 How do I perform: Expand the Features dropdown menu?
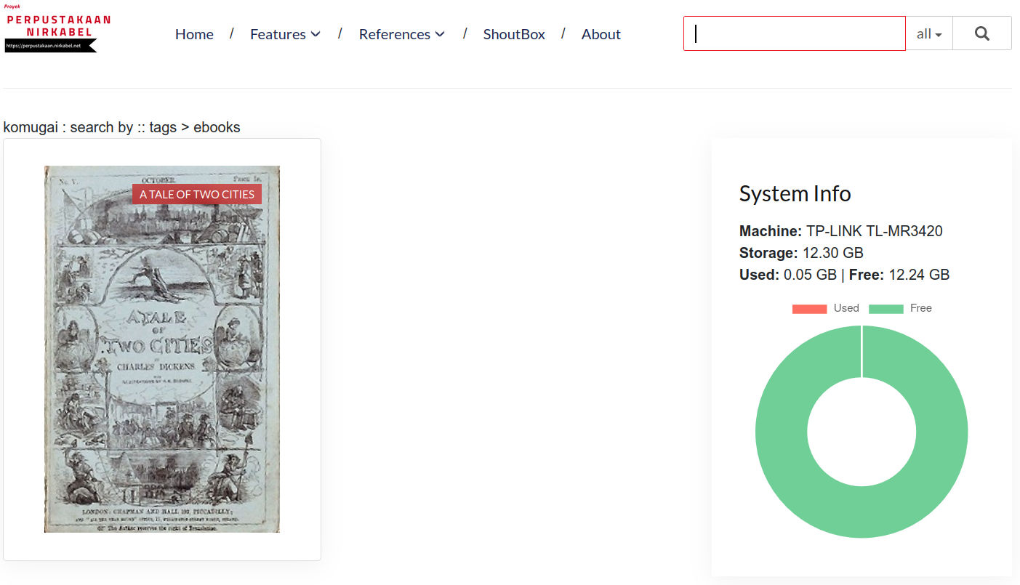(x=285, y=34)
